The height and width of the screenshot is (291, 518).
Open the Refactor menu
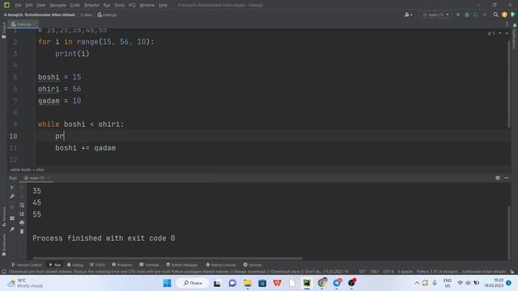[x=91, y=5]
